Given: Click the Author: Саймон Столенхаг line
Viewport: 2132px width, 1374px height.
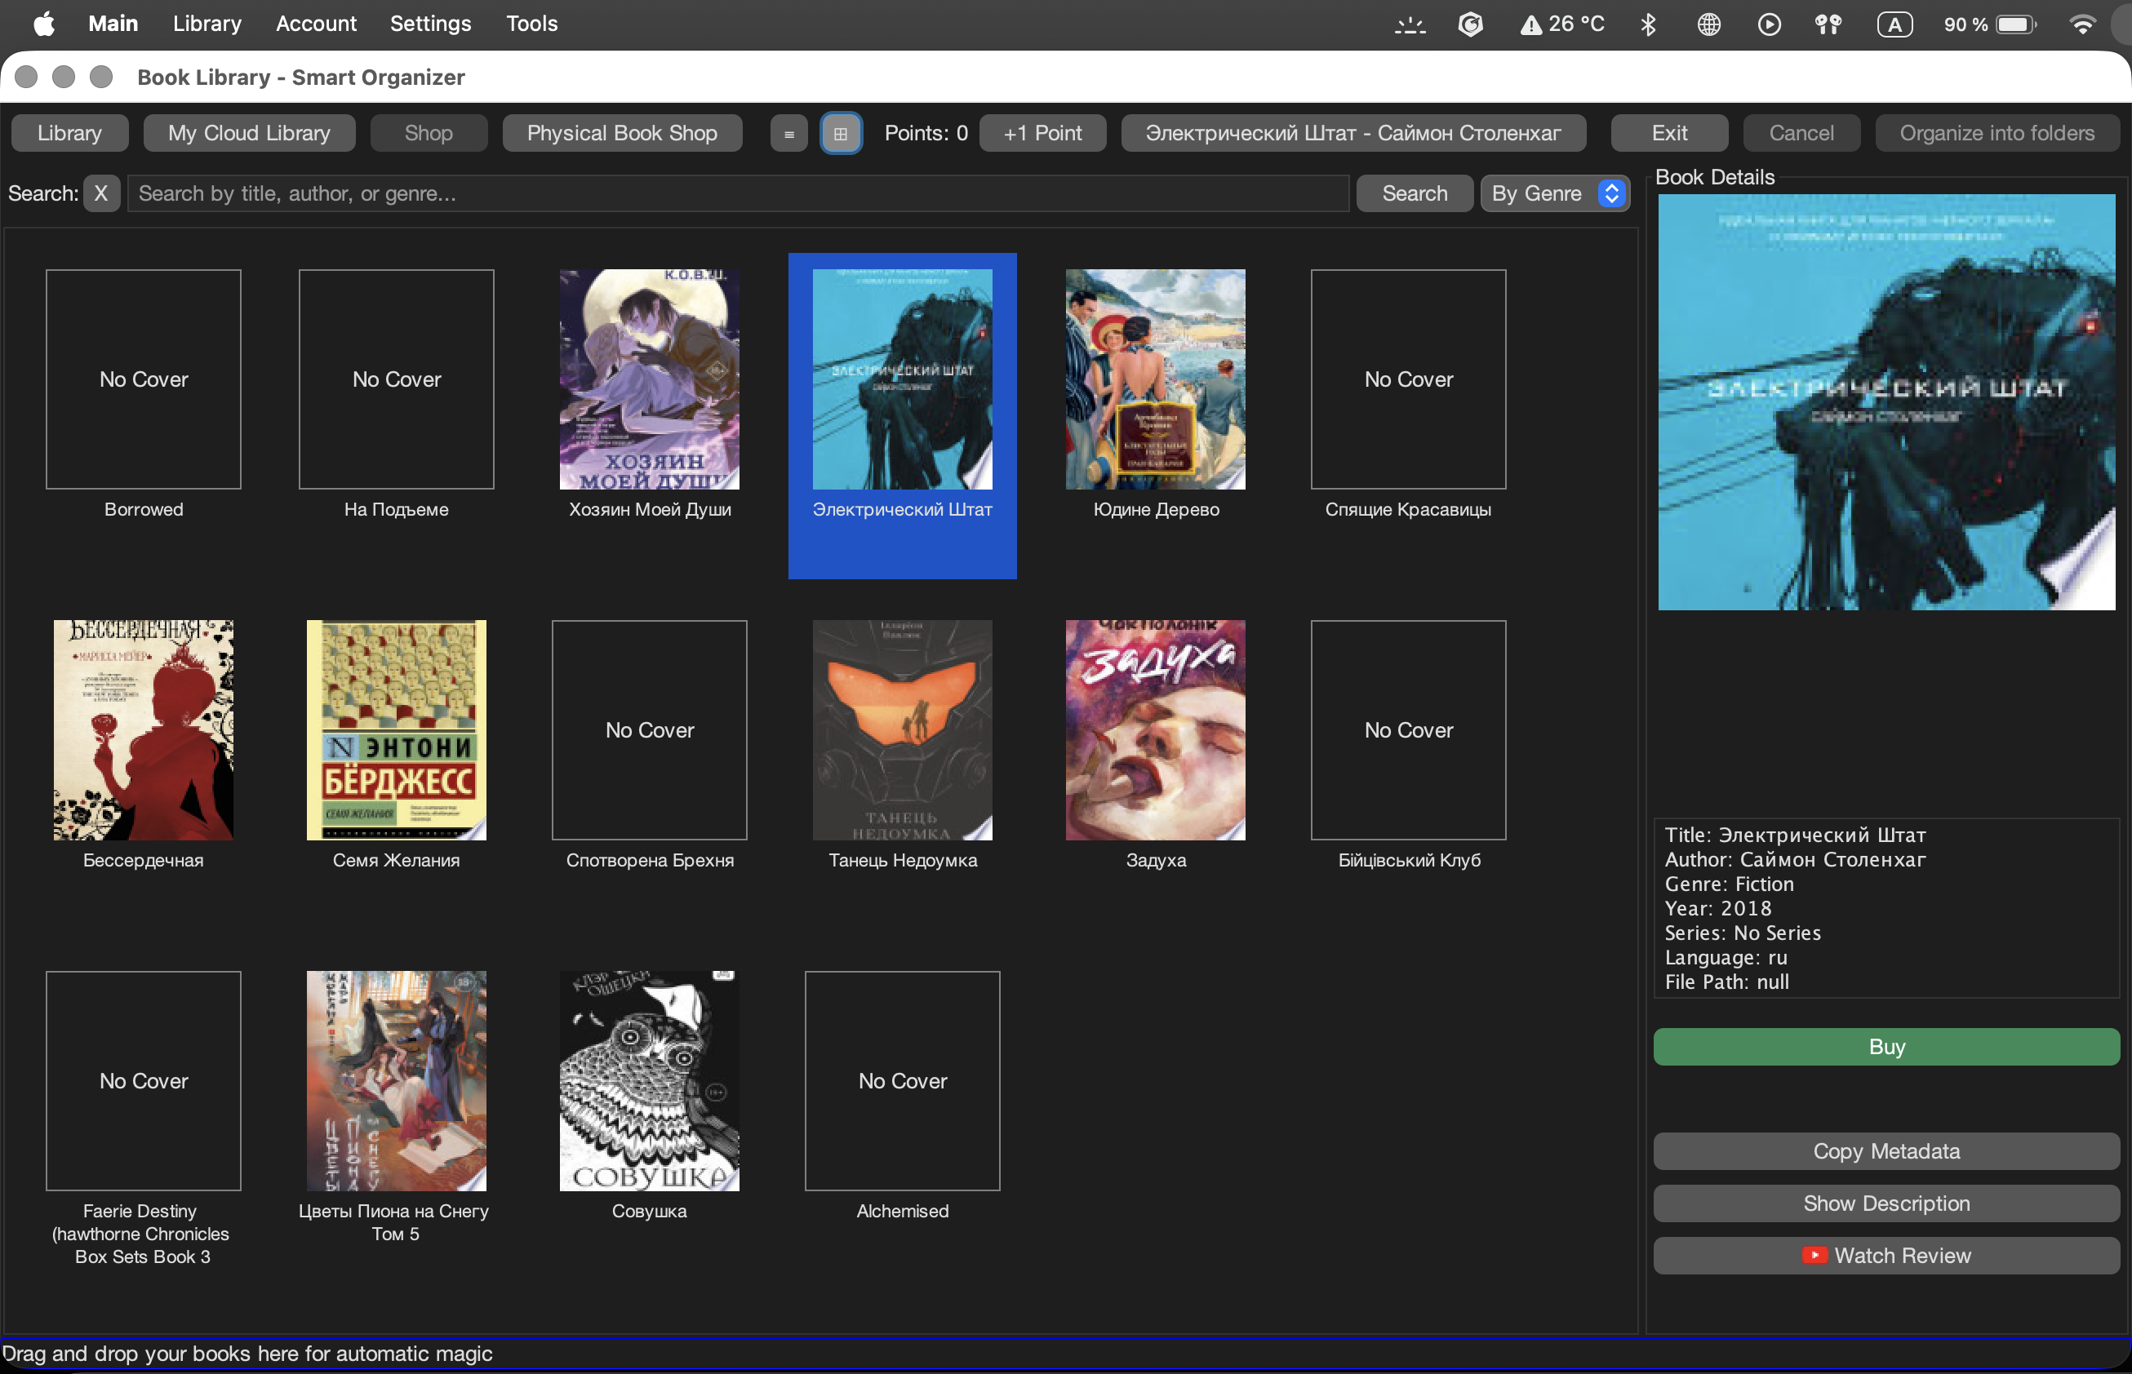Looking at the screenshot, I should [1795, 859].
